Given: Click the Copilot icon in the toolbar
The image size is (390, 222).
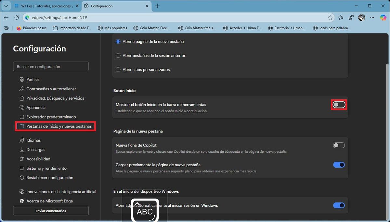Looking at the screenshot, I should click(x=383, y=18).
